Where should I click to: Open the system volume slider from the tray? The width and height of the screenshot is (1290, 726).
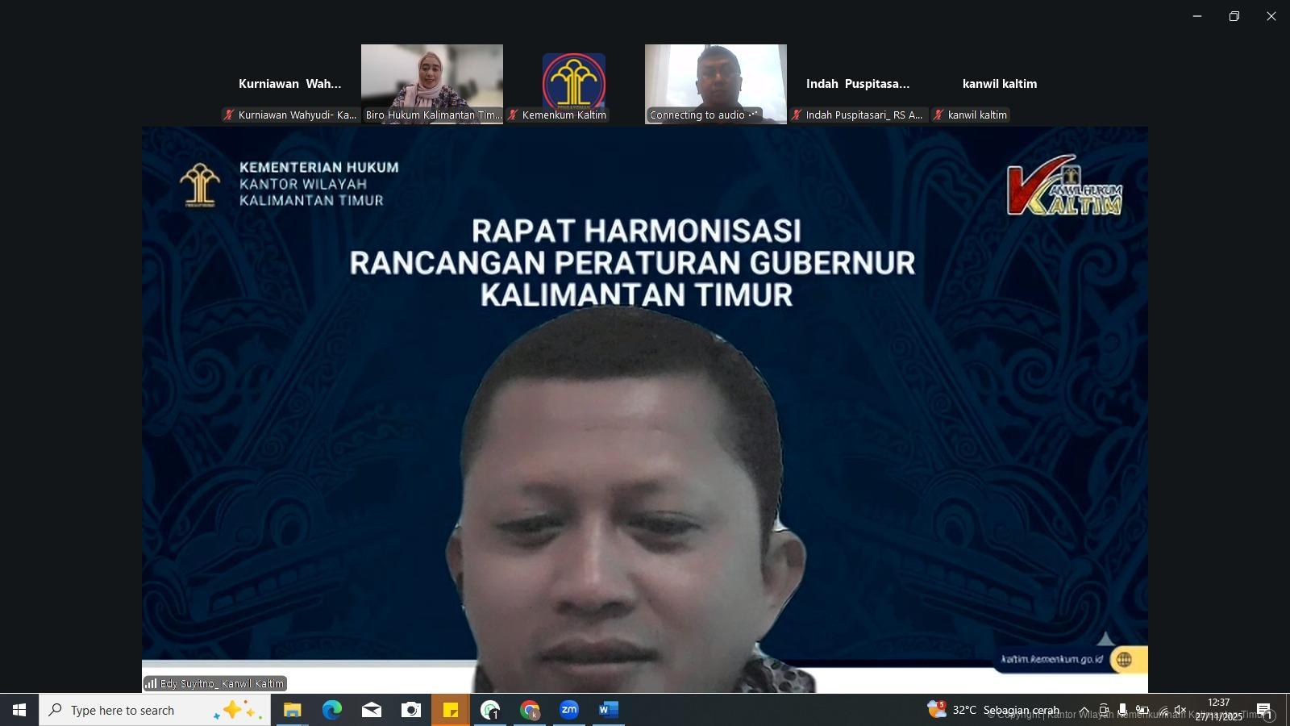(1180, 710)
